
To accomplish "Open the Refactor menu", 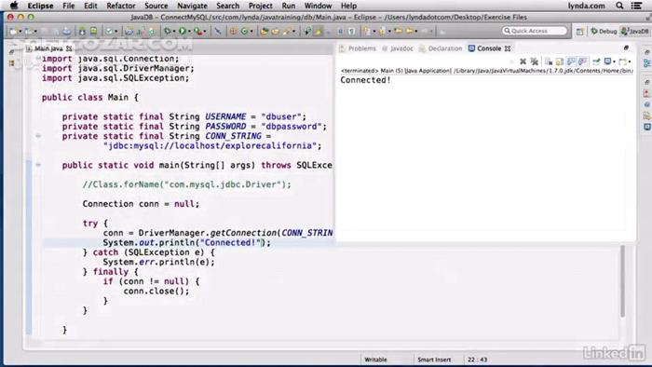I will (x=120, y=6).
